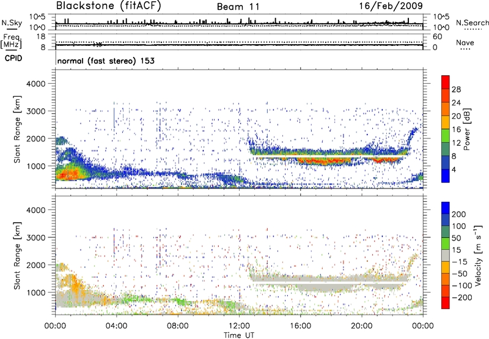The image size is (489, 339).
Task: Click the 'Velocity [m s-1]' colorbar label
Action: (478, 255)
